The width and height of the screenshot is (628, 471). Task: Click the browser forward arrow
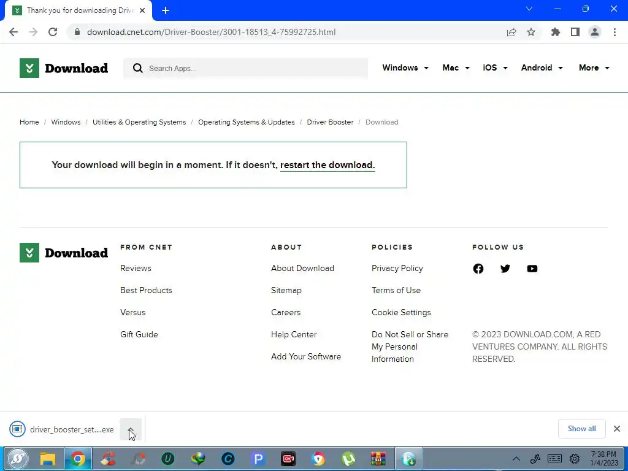coord(33,32)
